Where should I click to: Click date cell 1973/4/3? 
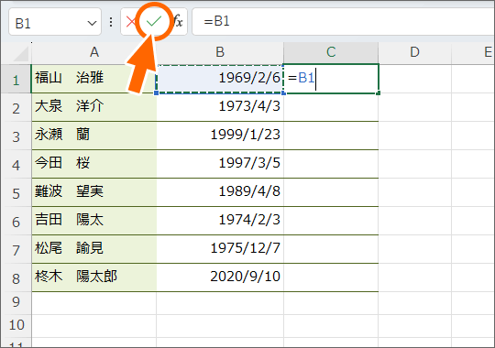220,107
